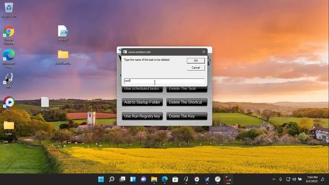This screenshot has height=185, width=329.
Task: Open Microsoft Store from the taskbar
Action: pyautogui.click(x=175, y=179)
